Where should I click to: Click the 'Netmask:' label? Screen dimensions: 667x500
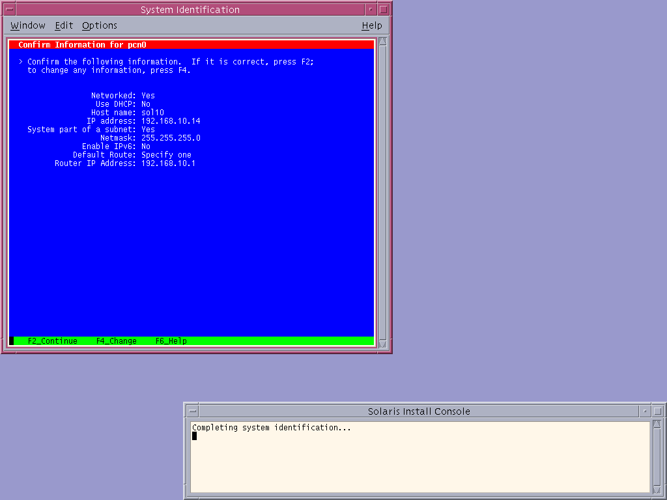pyautogui.click(x=119, y=138)
